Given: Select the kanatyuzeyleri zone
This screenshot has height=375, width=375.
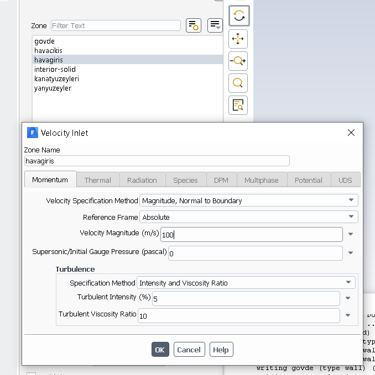Looking at the screenshot, I should [x=128, y=78].
